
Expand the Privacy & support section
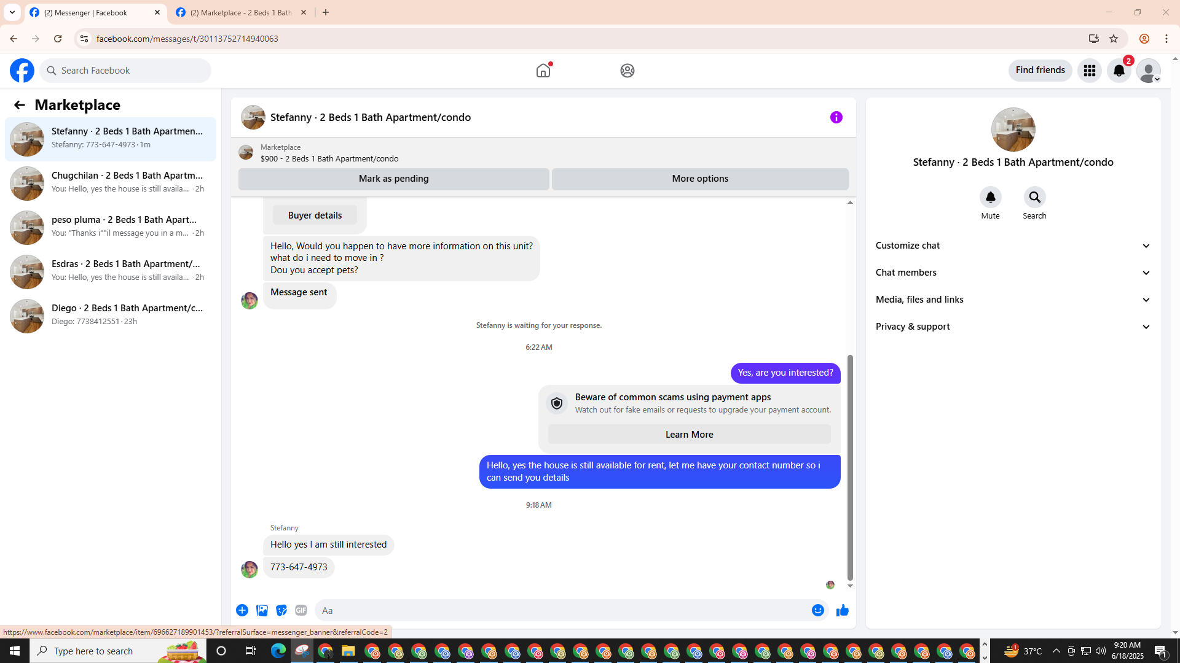click(x=1013, y=327)
